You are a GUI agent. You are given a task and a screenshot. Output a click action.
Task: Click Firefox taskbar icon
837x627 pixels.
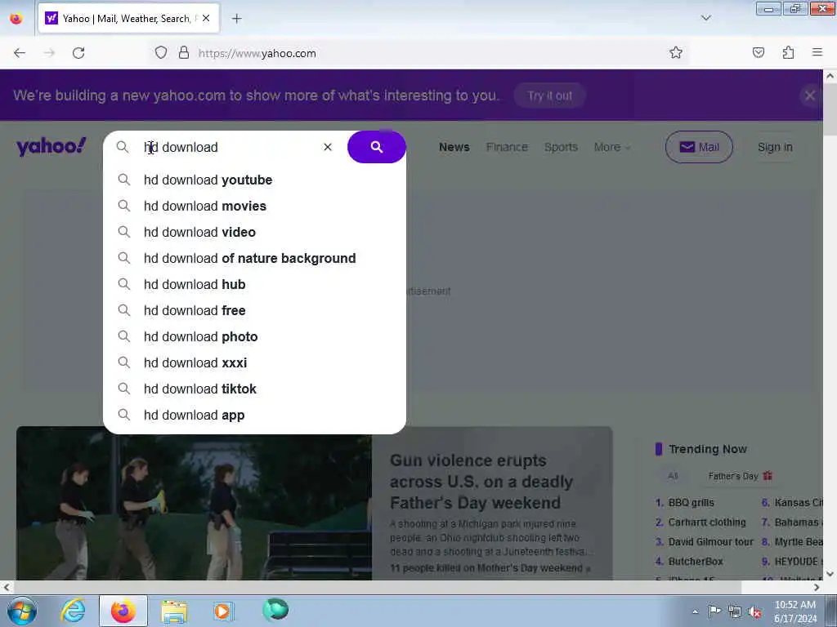click(x=123, y=611)
